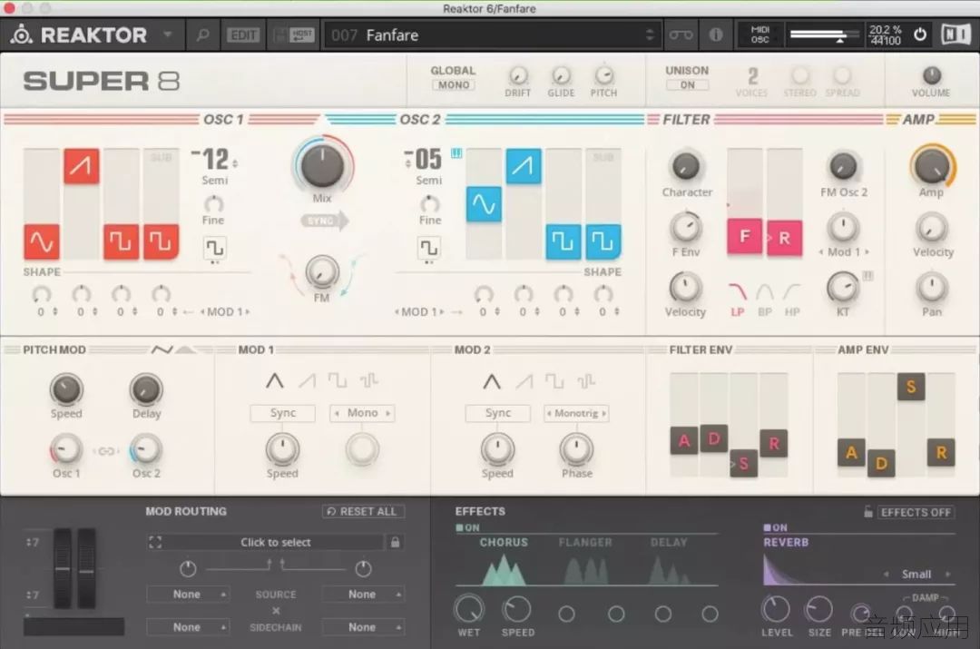Click the lock icon beside Effects Off
The image size is (980, 649).
click(868, 511)
